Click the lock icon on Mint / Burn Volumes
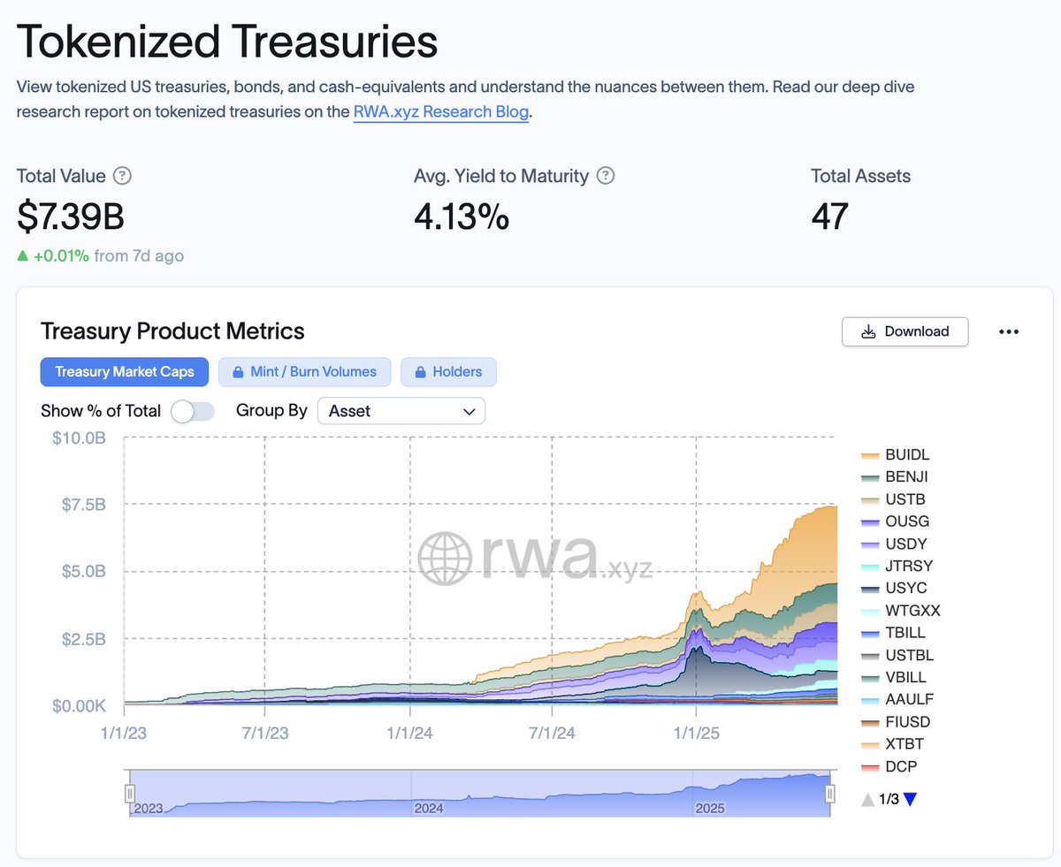This screenshot has height=867, width=1061. pos(238,372)
